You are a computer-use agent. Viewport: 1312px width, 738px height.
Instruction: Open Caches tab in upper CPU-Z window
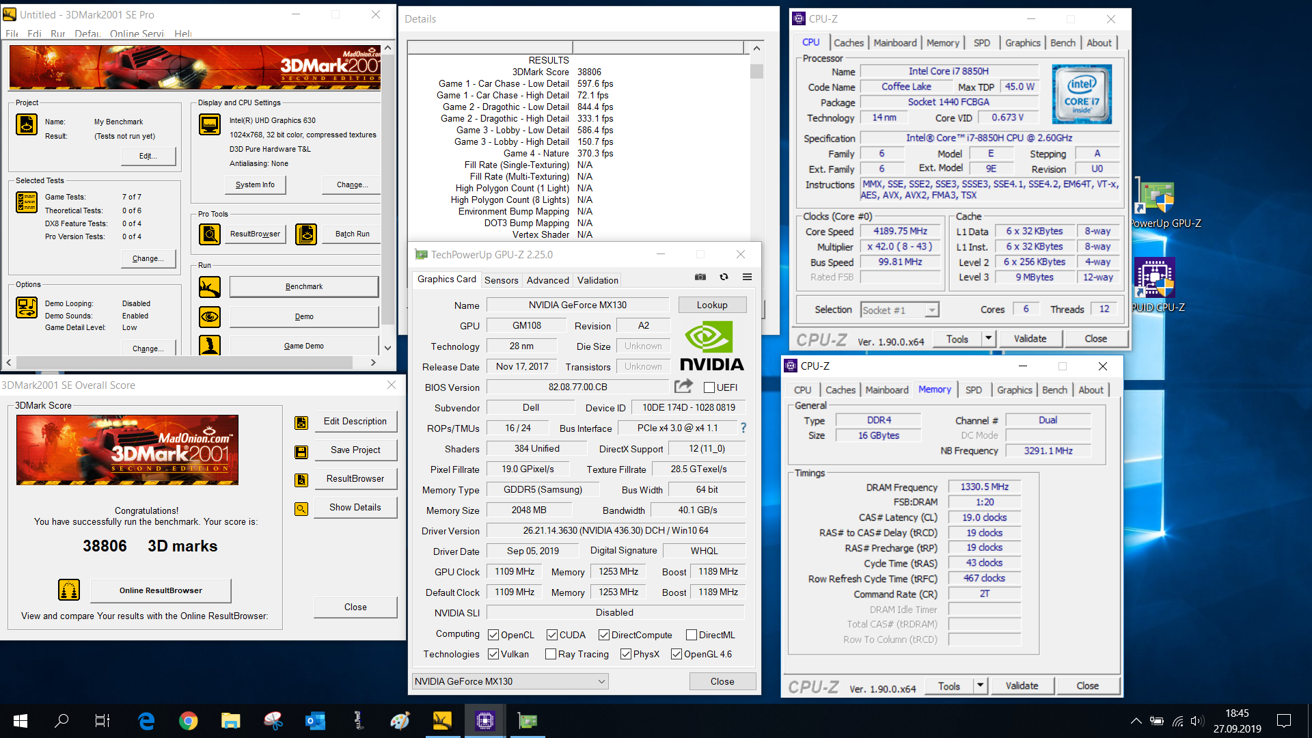tap(849, 42)
